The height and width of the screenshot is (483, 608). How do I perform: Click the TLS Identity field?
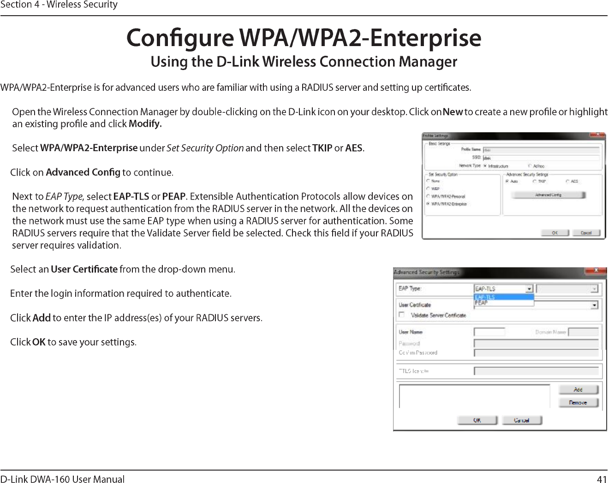point(536,371)
